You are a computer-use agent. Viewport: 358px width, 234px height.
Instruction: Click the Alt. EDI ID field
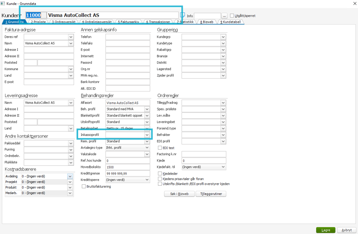[x=128, y=89]
